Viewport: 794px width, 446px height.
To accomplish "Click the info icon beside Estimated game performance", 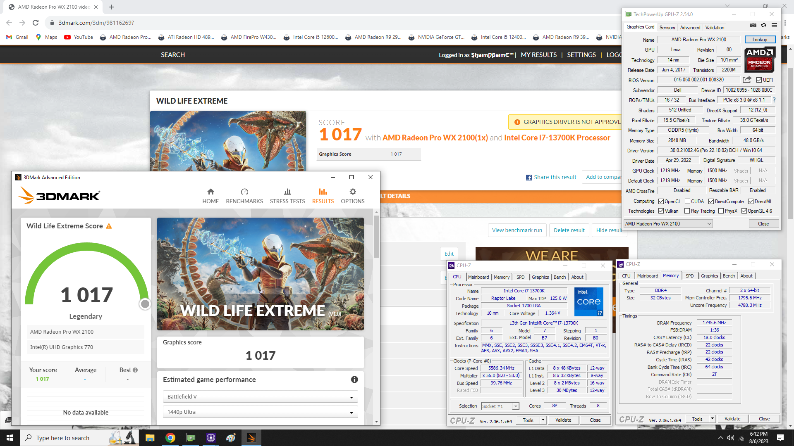I will point(354,380).
